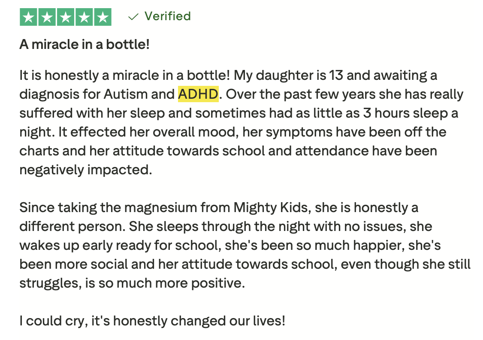Click the yellow highlighted ADHD word
The height and width of the screenshot is (340, 483).
click(x=198, y=94)
